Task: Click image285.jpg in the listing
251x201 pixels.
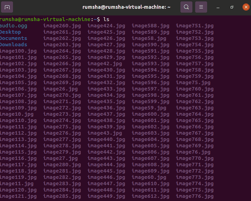Action: coord(62,196)
